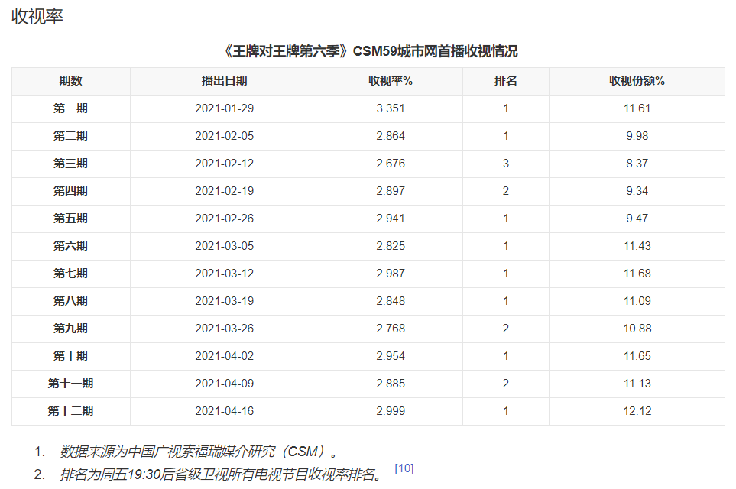Screen dimensions: 736x489
Task: Click the date 2021-02-05 cell
Action: click(x=224, y=136)
